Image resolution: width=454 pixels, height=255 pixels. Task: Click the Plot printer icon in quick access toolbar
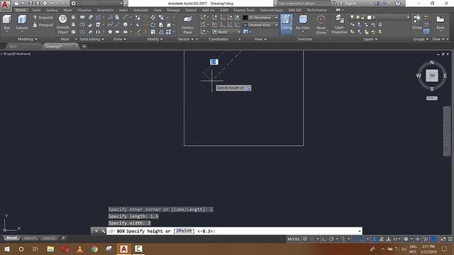[45, 3]
